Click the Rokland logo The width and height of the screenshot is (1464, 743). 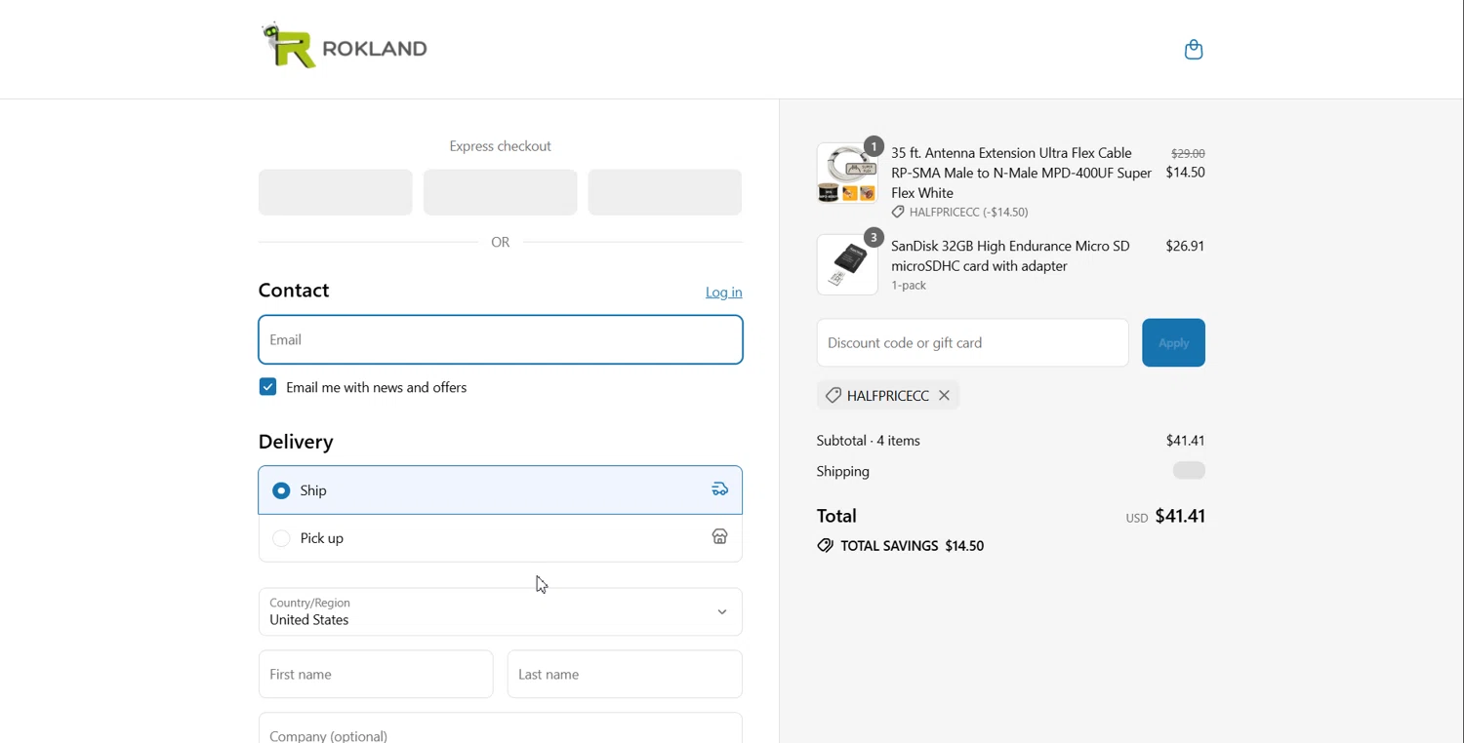346,46
